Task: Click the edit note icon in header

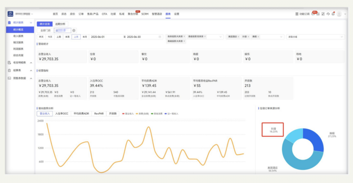Action: click(323, 14)
